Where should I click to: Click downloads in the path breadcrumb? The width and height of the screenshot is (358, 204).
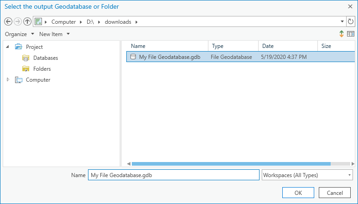(x=118, y=22)
